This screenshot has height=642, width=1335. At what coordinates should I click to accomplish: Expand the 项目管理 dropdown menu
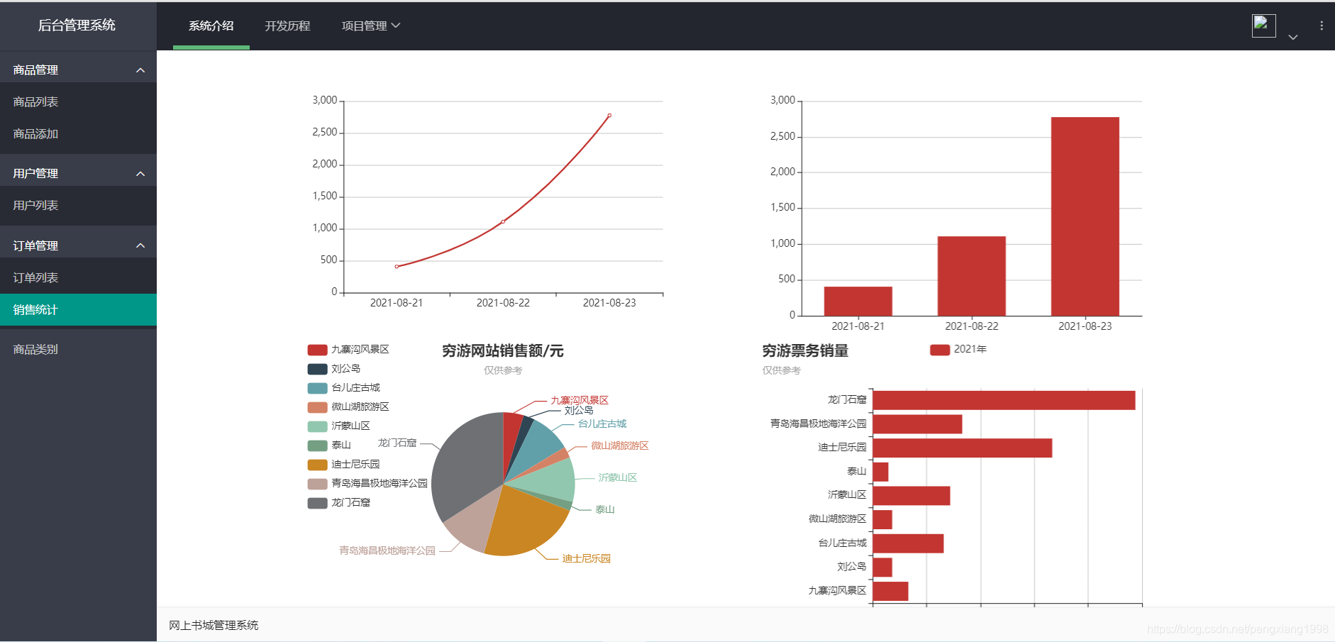pos(371,26)
